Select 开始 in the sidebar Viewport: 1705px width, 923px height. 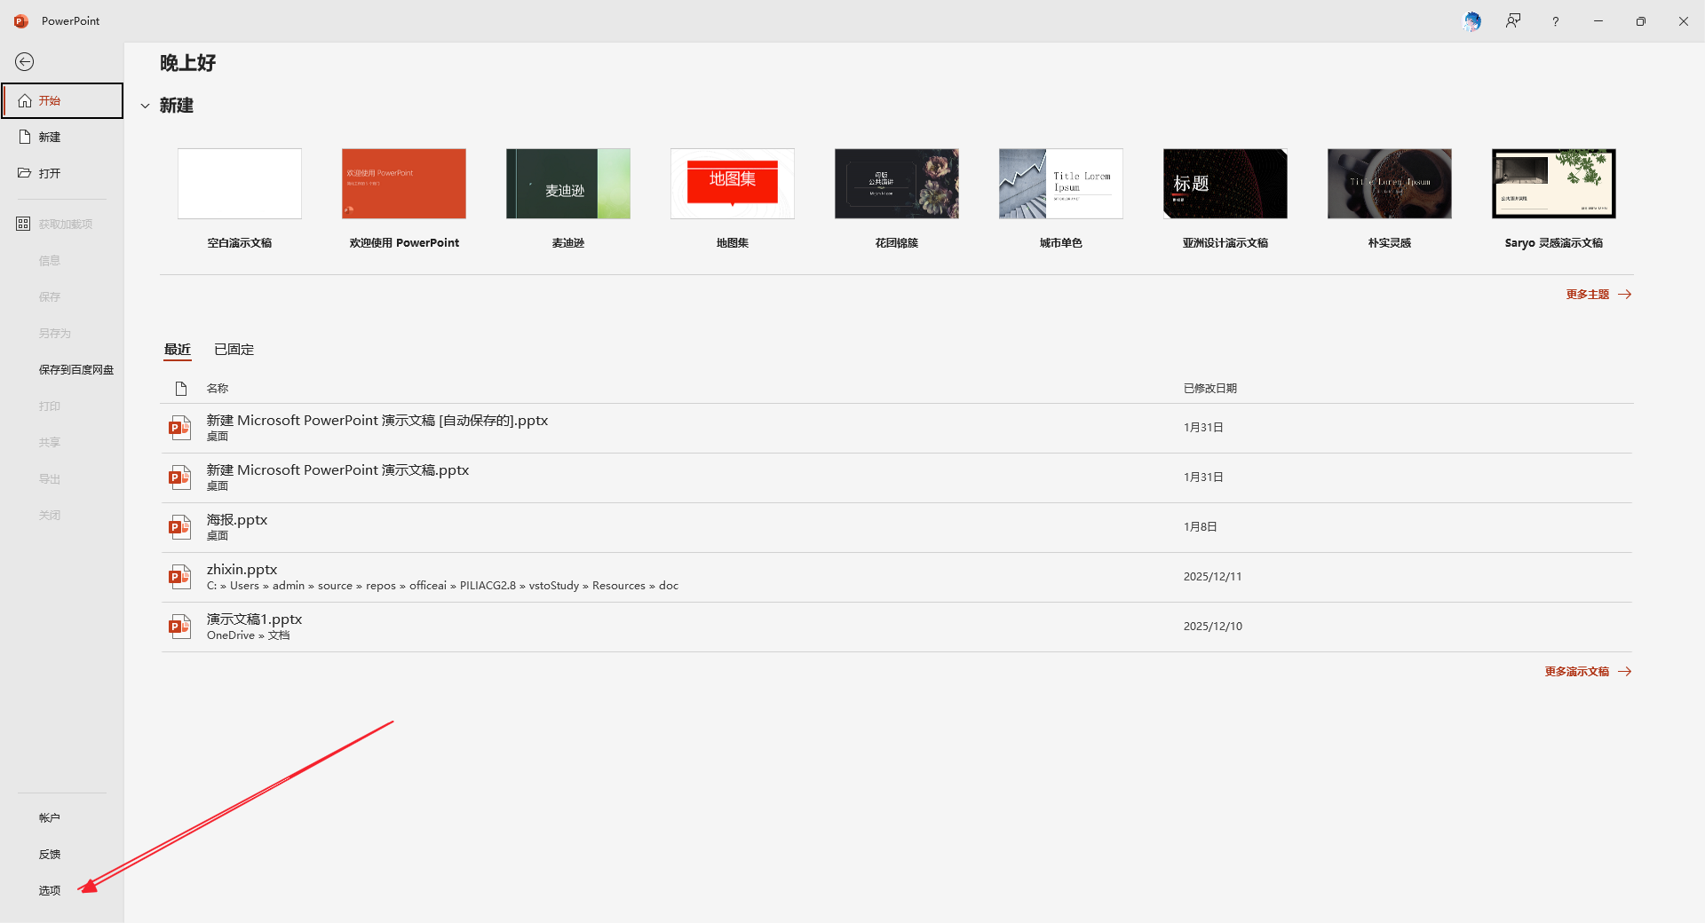click(x=62, y=100)
